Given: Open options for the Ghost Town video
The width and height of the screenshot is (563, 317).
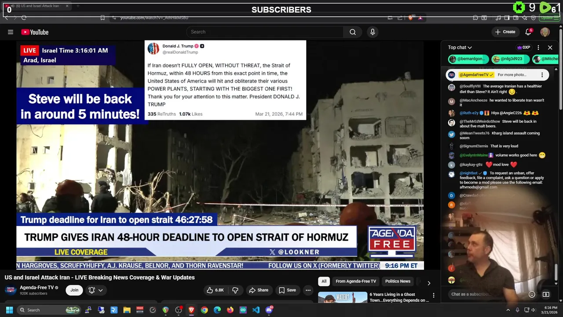Looking at the screenshot, I should (x=433, y=295).
